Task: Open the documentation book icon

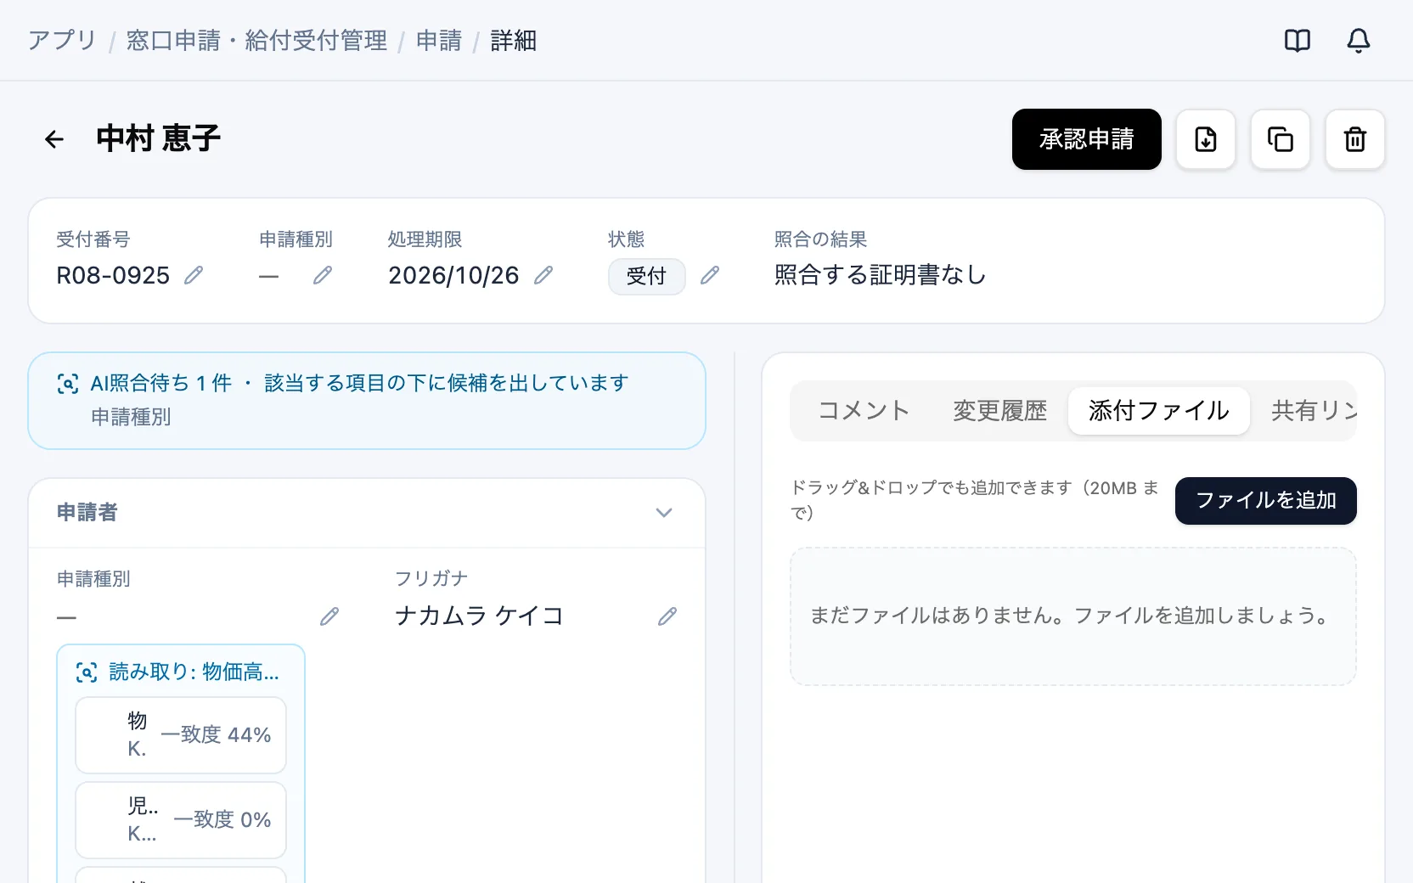Action: 1298,41
